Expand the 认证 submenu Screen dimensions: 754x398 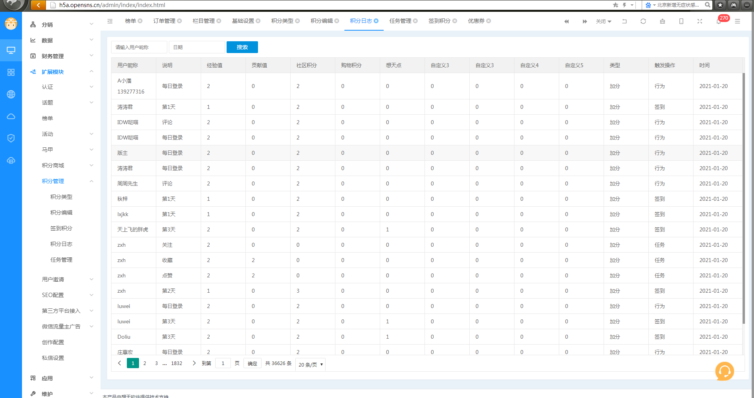[x=62, y=87]
